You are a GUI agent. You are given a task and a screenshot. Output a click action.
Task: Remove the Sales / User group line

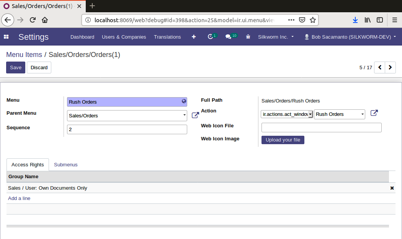click(x=392, y=188)
